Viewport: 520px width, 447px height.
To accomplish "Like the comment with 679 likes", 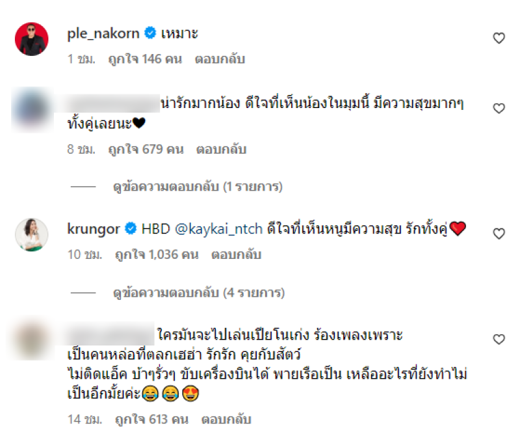I will [x=499, y=108].
